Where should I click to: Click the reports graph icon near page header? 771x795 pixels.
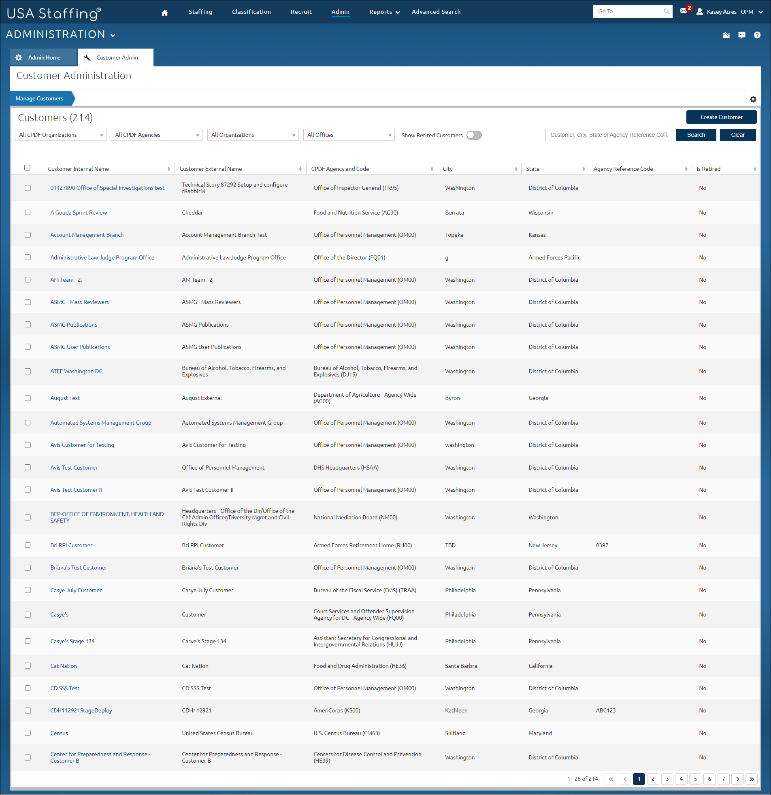click(726, 35)
